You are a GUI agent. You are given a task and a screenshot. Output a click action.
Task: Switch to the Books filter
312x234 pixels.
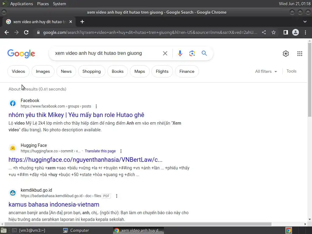pyautogui.click(x=118, y=71)
